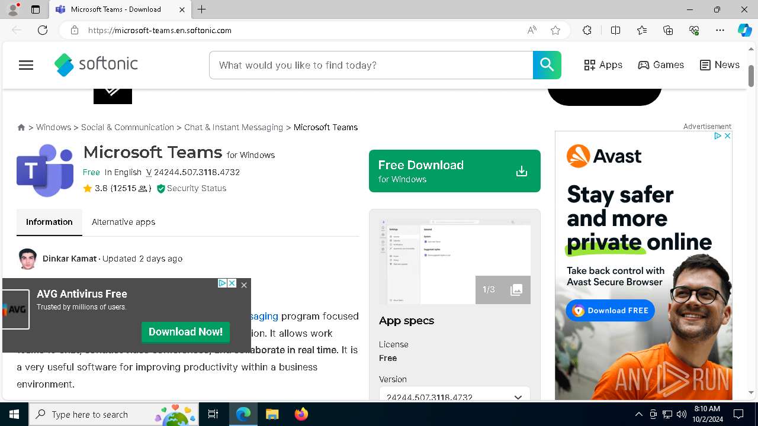Open the Softonic hamburger menu
The image size is (758, 426).
(x=26, y=65)
